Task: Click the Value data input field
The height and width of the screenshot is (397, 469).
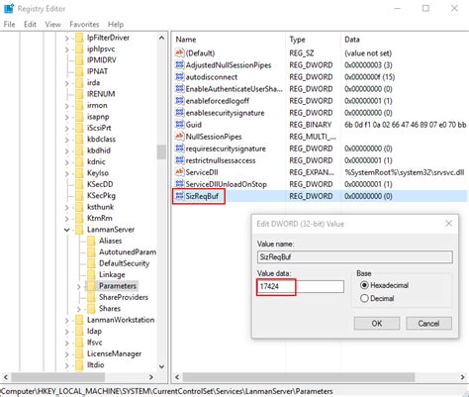Action: [301, 286]
